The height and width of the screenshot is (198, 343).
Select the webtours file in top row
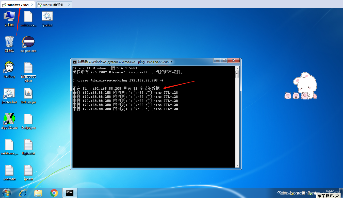click(28, 19)
